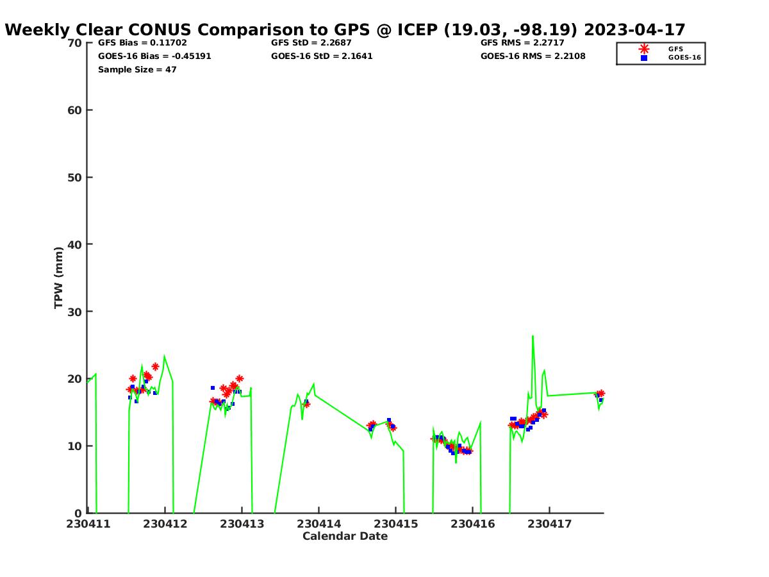Click the 'GFS StD = 2.2687' statistic

click(311, 43)
